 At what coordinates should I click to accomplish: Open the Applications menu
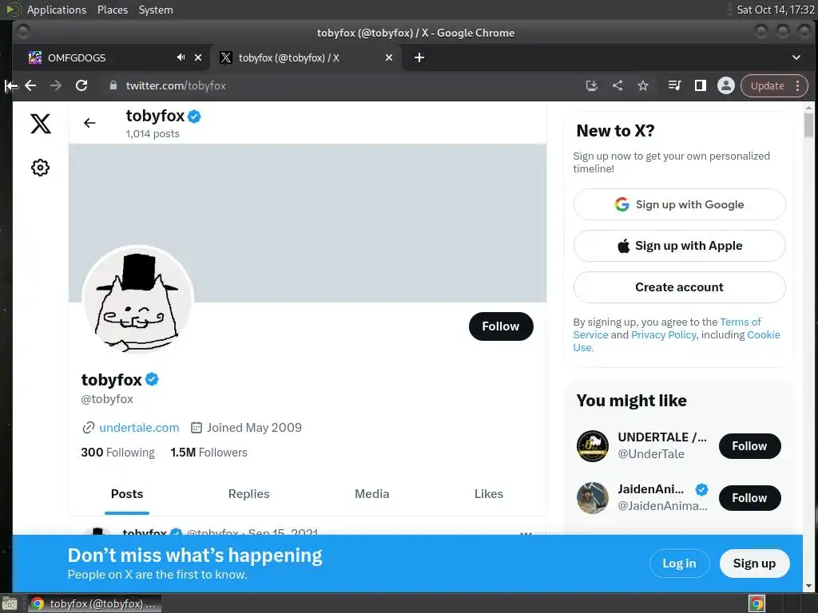(57, 10)
